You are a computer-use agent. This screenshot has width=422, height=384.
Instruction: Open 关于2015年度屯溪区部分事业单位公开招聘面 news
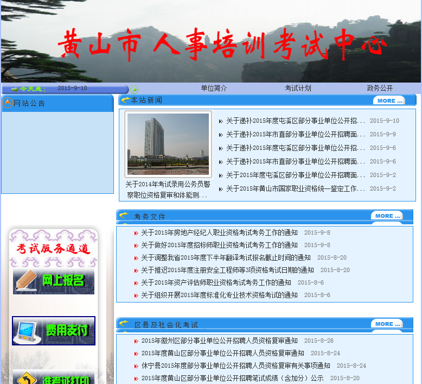pyautogui.click(x=296, y=175)
